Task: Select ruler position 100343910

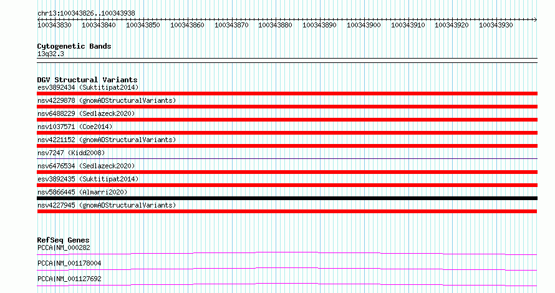Action: point(408,25)
